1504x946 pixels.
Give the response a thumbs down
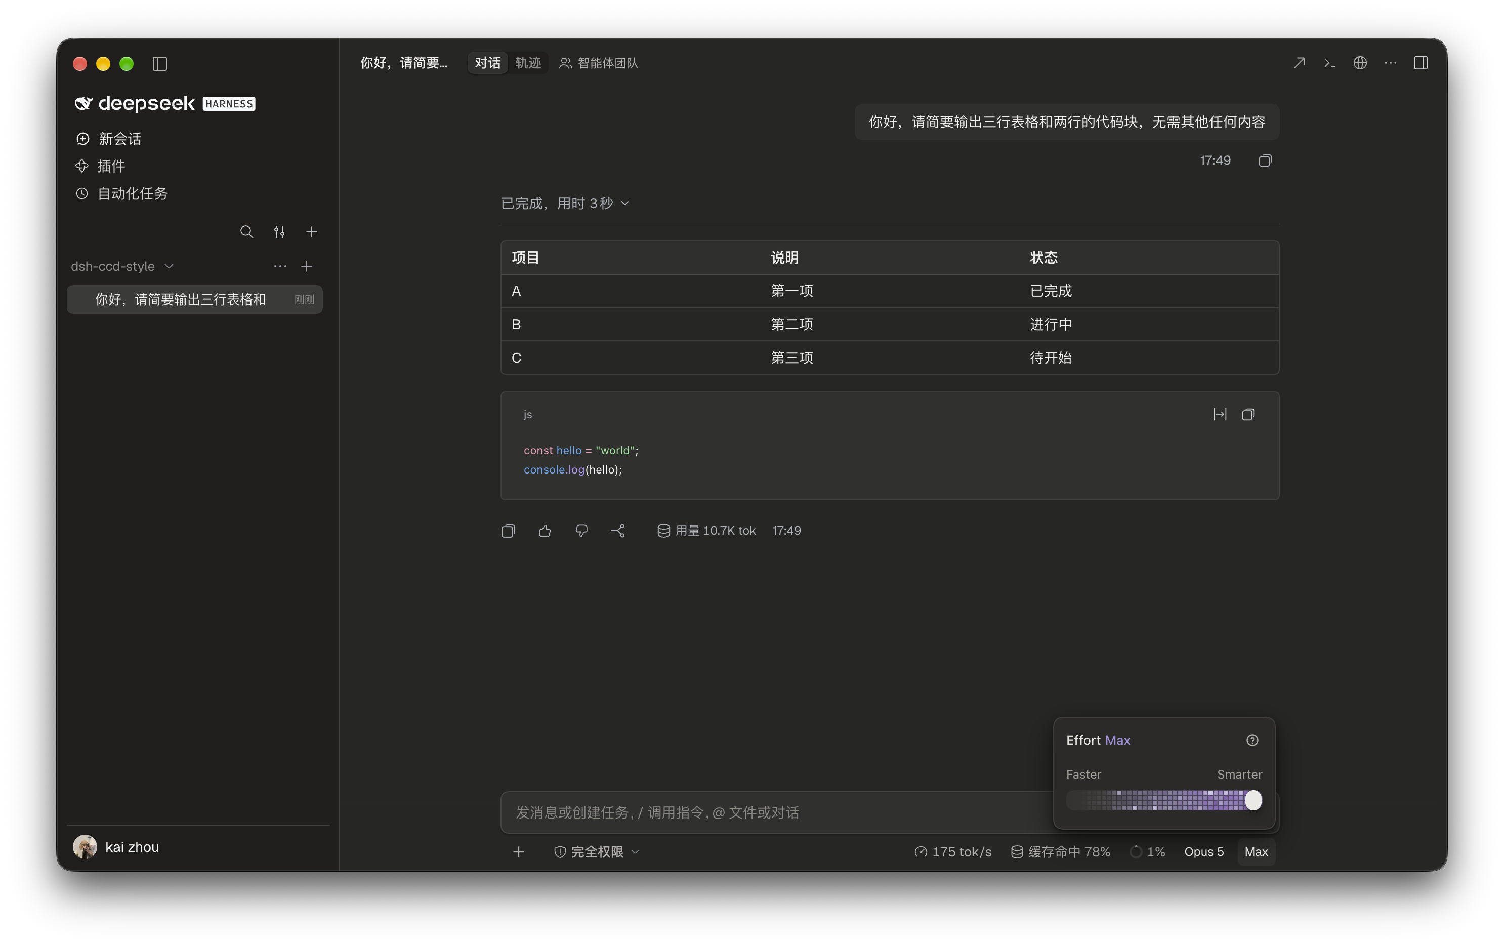581,531
